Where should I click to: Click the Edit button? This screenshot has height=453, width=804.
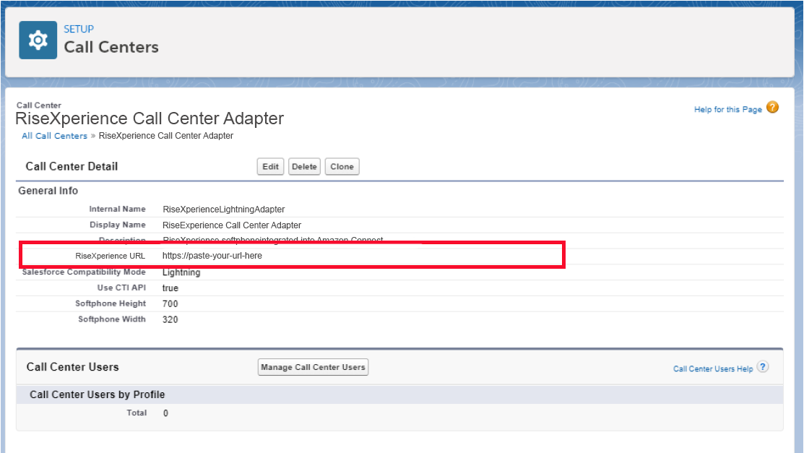pyautogui.click(x=270, y=167)
